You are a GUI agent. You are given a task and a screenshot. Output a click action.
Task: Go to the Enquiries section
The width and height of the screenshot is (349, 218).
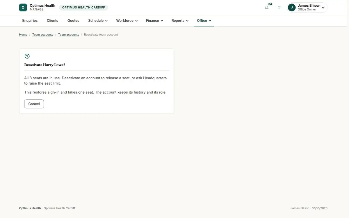click(x=30, y=21)
